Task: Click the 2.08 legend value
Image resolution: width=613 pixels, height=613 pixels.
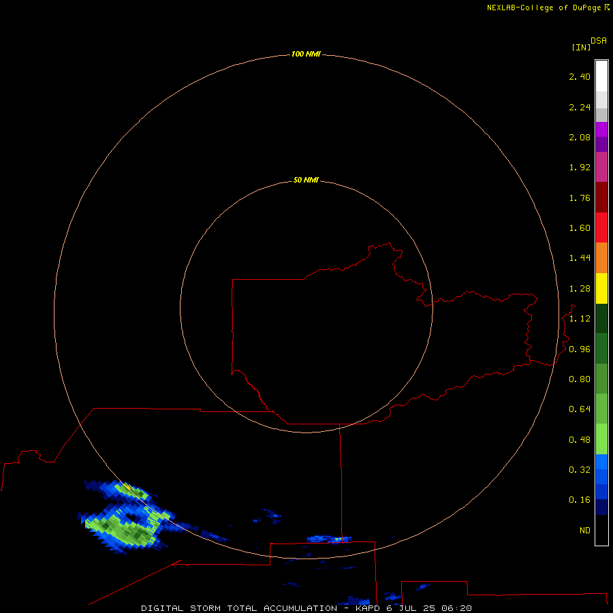Action: [x=580, y=137]
